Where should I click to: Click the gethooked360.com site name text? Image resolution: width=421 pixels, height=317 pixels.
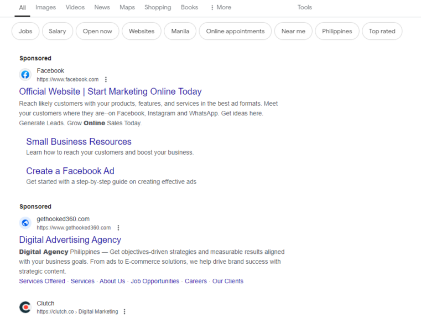click(63, 219)
